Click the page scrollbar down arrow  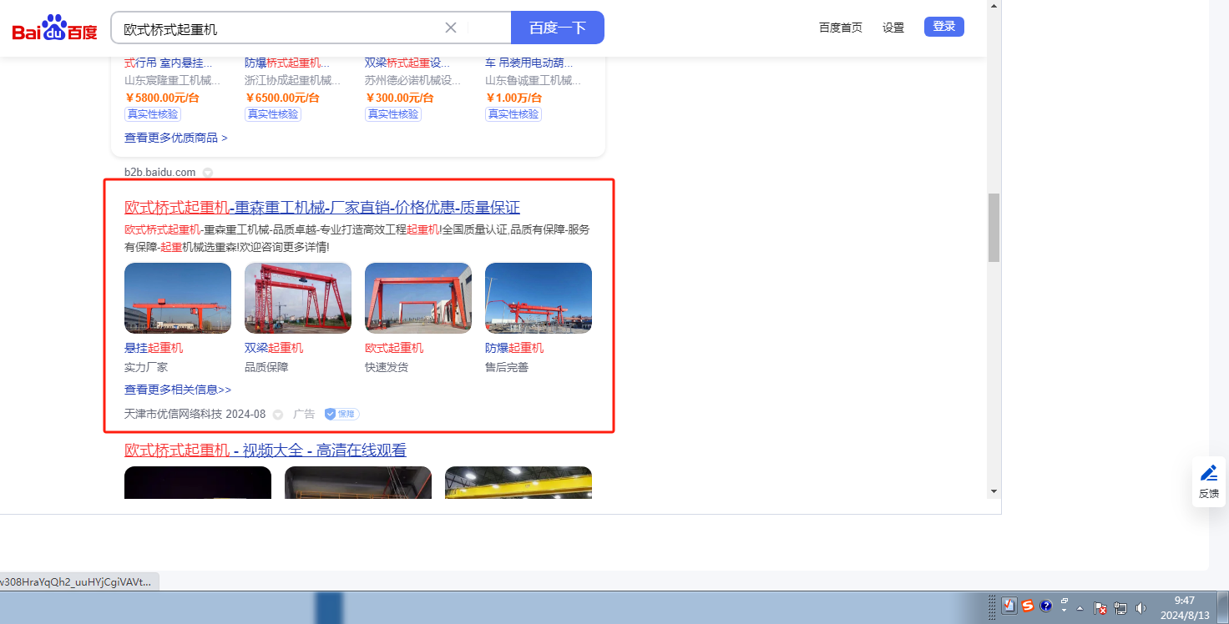pos(994,491)
